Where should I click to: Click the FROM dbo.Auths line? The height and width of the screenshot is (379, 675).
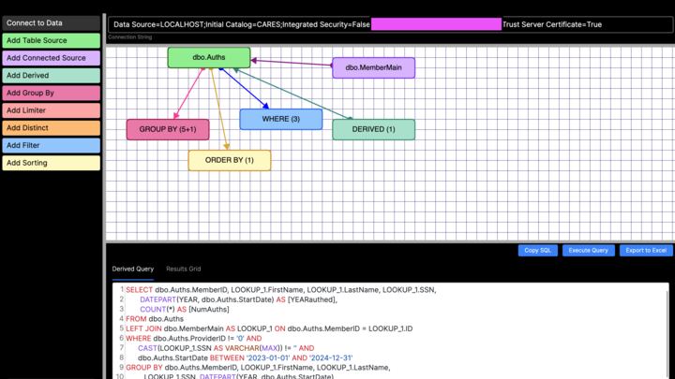click(x=155, y=319)
